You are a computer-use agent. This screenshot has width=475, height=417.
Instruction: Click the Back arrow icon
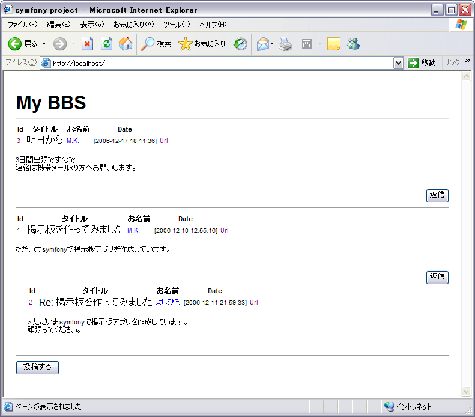point(14,44)
